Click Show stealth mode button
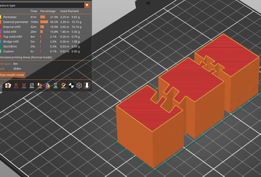Image resolution: width=261 pixels, height=177 pixels. point(12,75)
